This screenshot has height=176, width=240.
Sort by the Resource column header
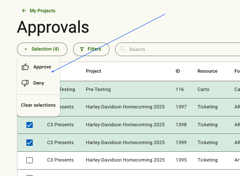click(x=207, y=71)
